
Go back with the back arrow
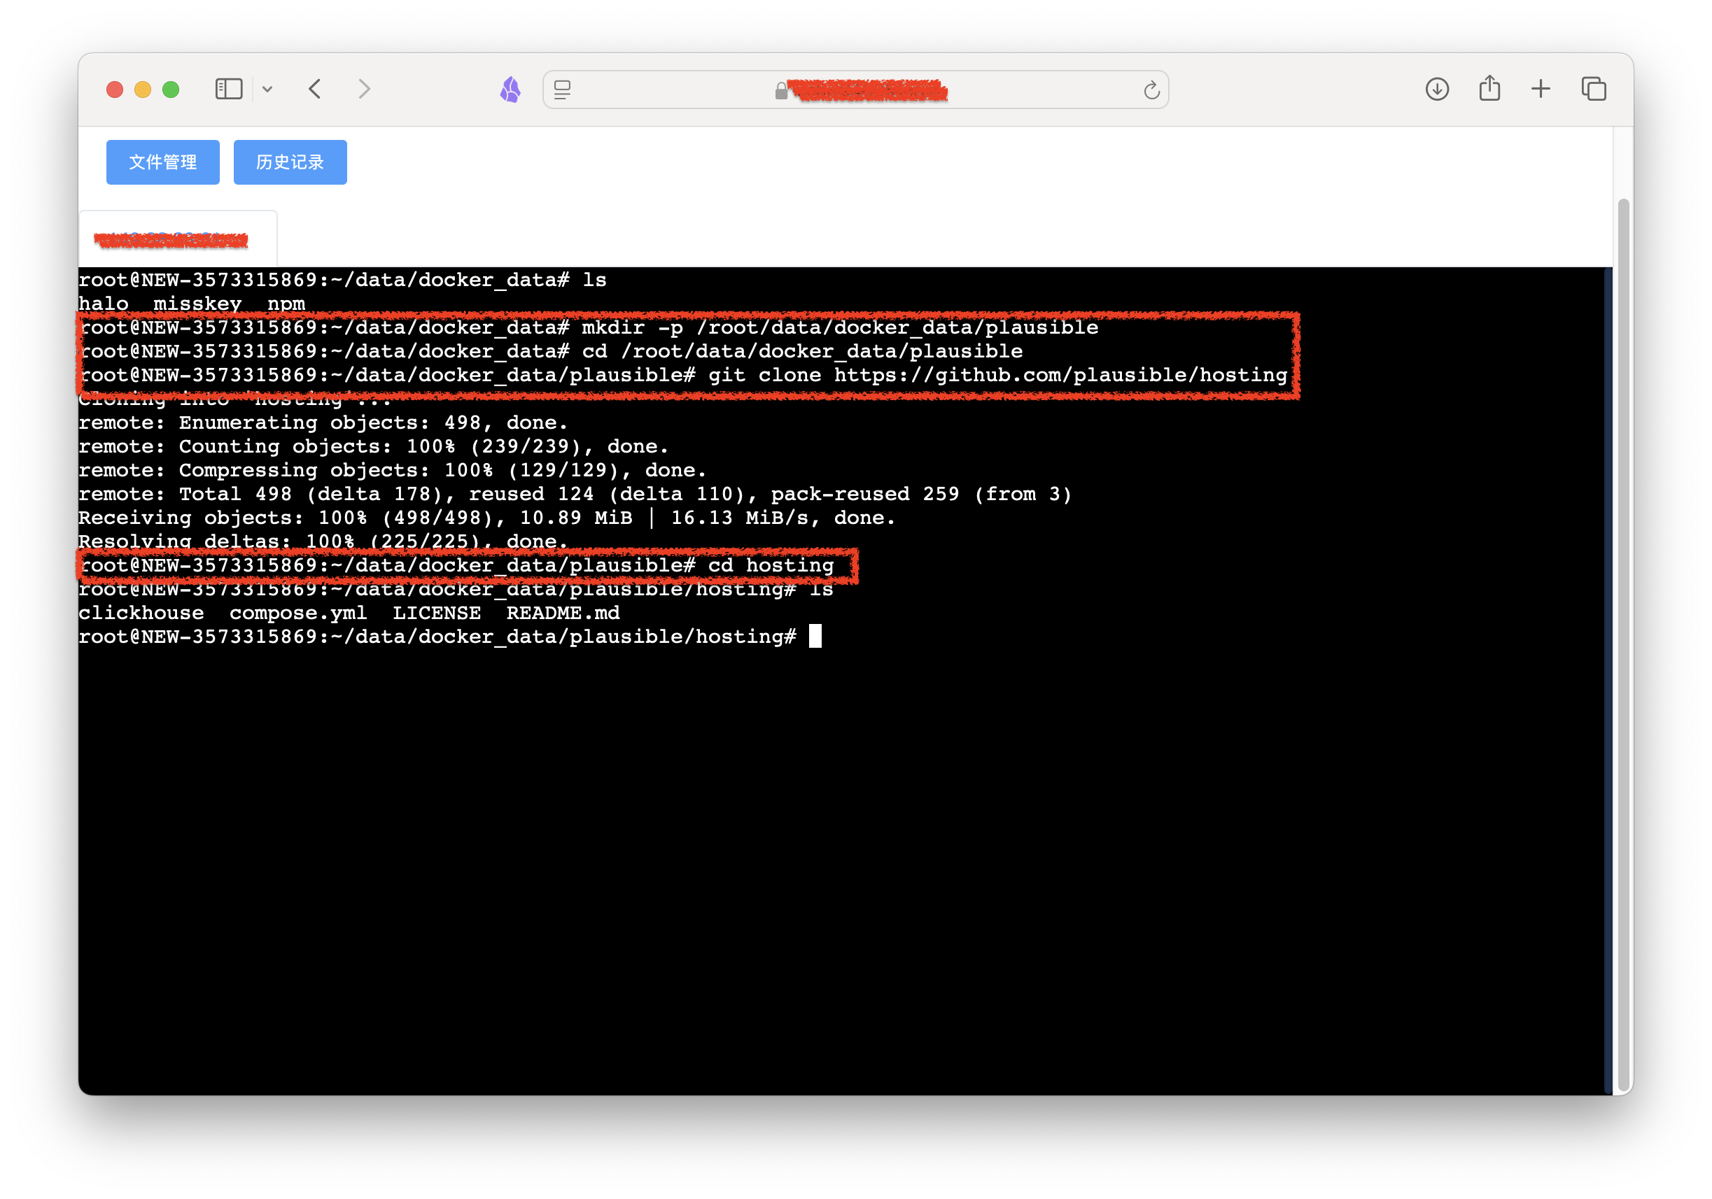[x=315, y=90]
